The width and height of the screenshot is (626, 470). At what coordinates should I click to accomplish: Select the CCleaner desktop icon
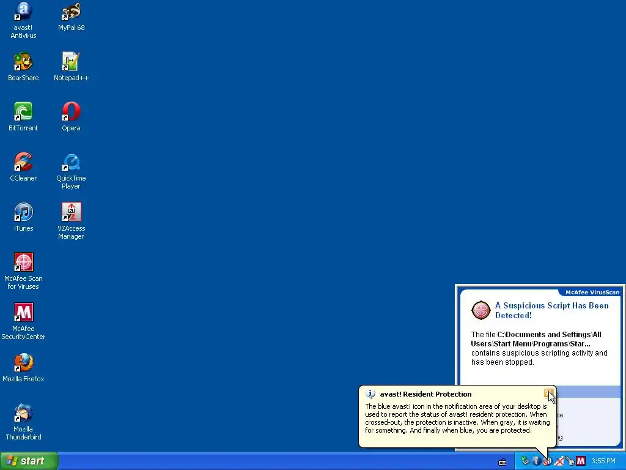click(x=23, y=166)
